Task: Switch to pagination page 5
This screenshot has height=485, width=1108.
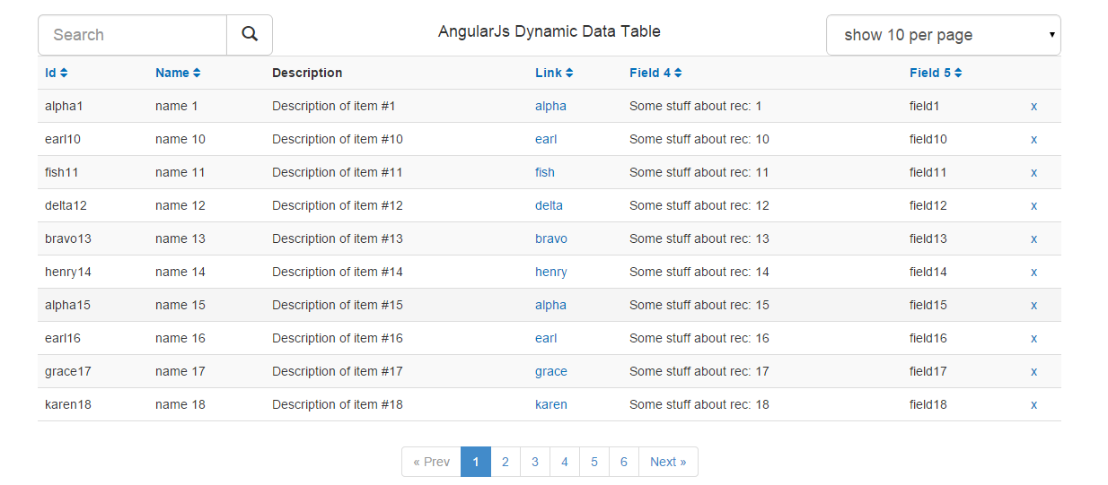Action: pyautogui.click(x=594, y=462)
